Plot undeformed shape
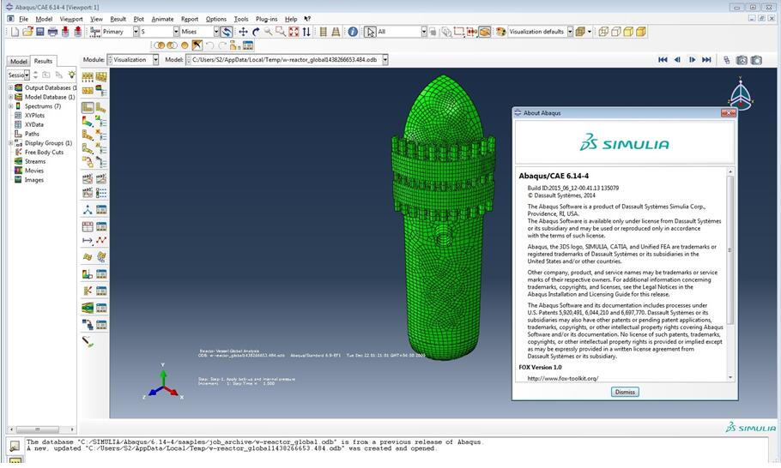Screen dimensions: 781x468 pyautogui.click(x=88, y=107)
